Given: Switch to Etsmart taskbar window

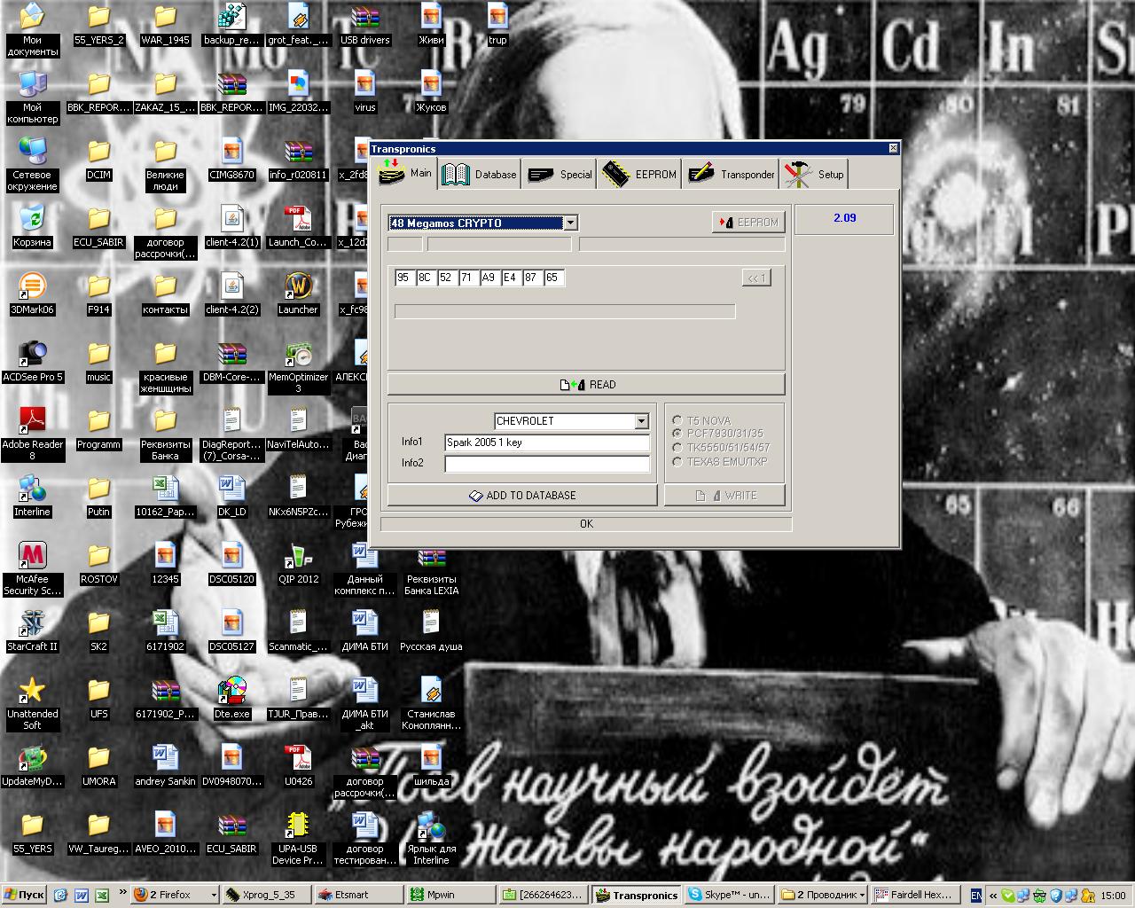Looking at the screenshot, I should click(357, 895).
